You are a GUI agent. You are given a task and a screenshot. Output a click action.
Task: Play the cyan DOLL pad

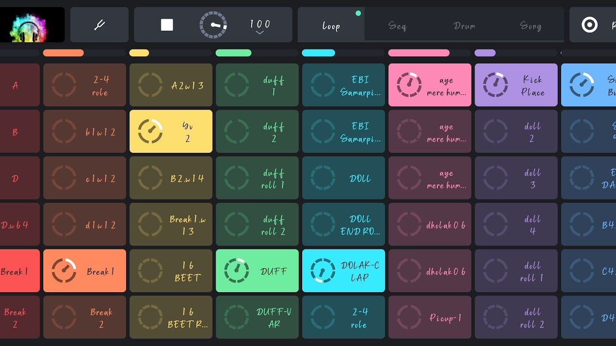pos(344,178)
